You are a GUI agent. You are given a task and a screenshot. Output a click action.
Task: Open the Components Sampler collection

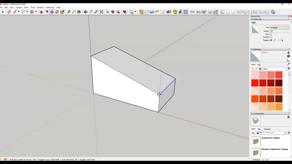pos(271,138)
